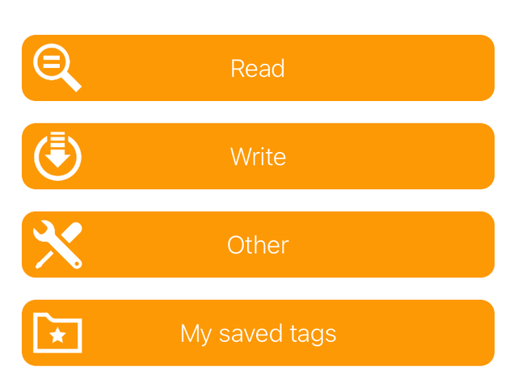Click the download arrow Write icon
Image resolution: width=517 pixels, height=388 pixels.
tap(57, 156)
